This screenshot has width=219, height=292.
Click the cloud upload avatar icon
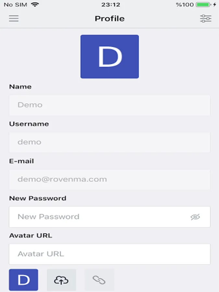pyautogui.click(x=61, y=280)
